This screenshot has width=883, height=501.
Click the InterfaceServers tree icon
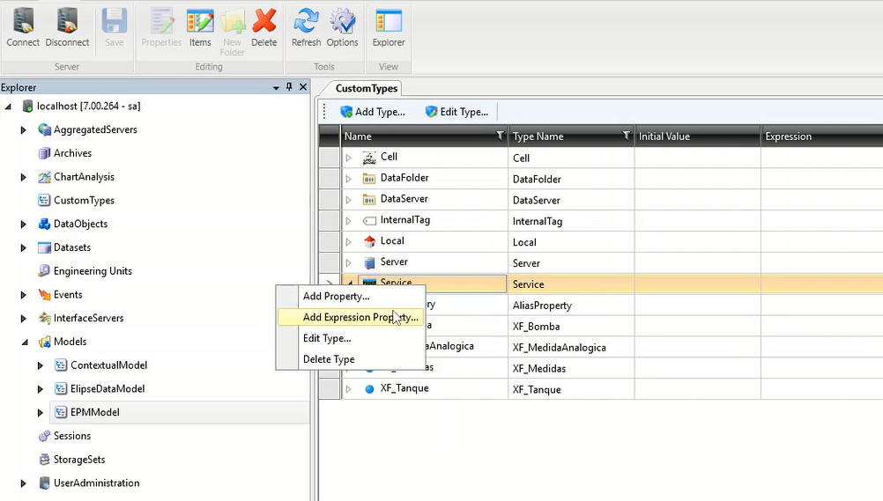(x=44, y=318)
